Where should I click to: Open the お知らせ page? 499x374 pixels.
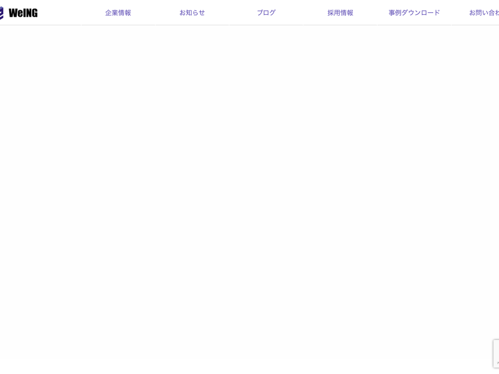(x=192, y=12)
